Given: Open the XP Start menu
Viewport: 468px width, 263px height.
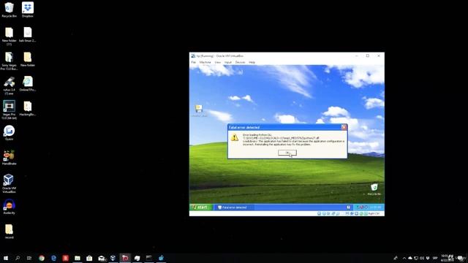Looking at the screenshot, I should point(201,207).
